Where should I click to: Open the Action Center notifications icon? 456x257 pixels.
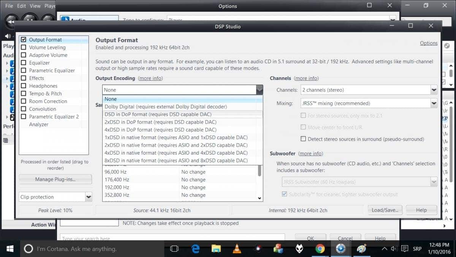405,249
